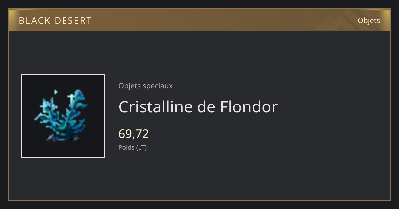Click the word Objets in Objets spéciaux
The height and width of the screenshot is (209, 399).
coord(129,86)
